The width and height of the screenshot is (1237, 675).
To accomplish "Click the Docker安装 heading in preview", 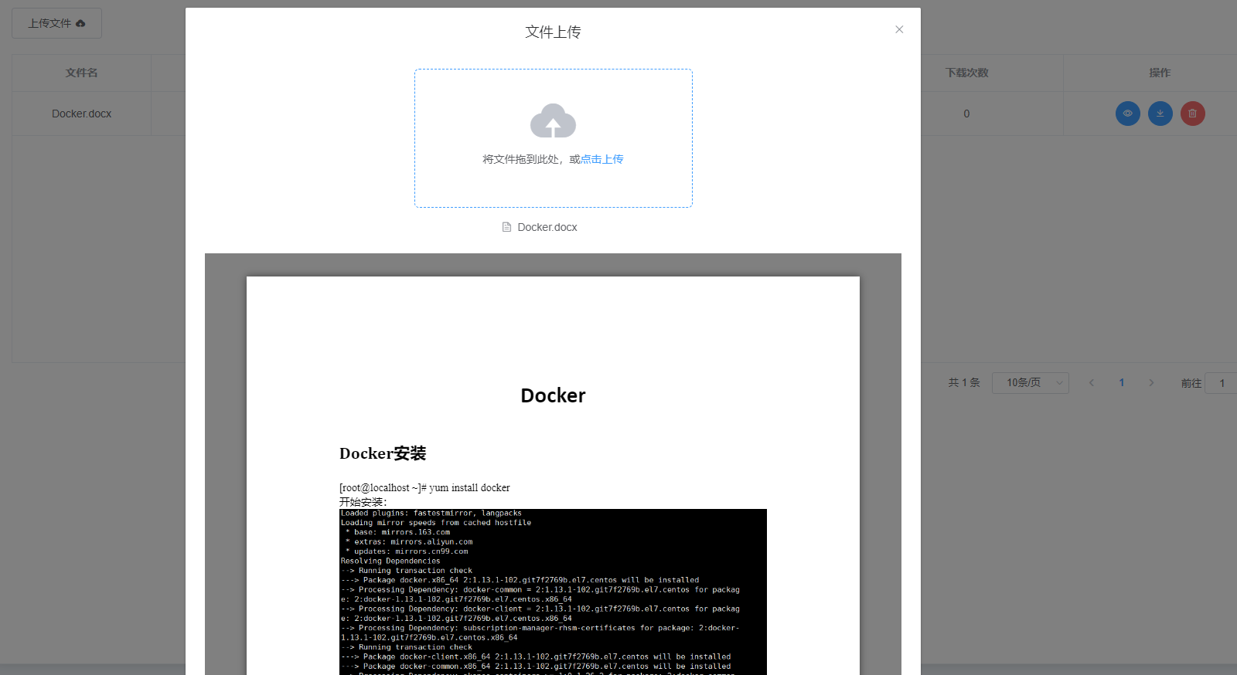I will [383, 453].
